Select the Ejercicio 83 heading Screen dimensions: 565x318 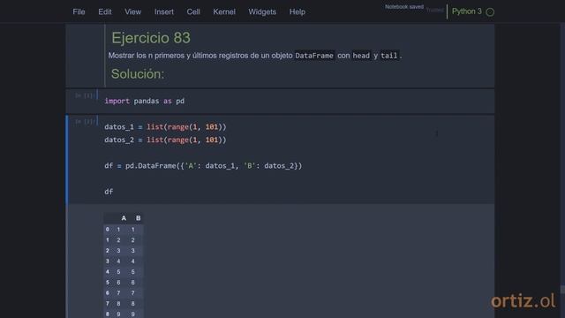(x=151, y=38)
